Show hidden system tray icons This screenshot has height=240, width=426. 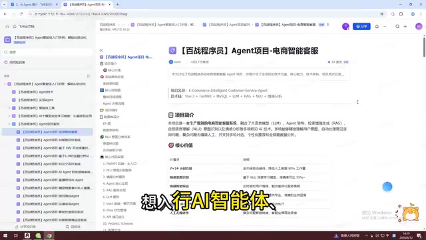click(367, 235)
